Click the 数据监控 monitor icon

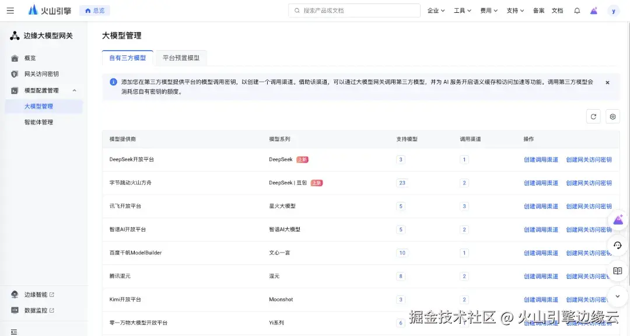pyautogui.click(x=15, y=310)
